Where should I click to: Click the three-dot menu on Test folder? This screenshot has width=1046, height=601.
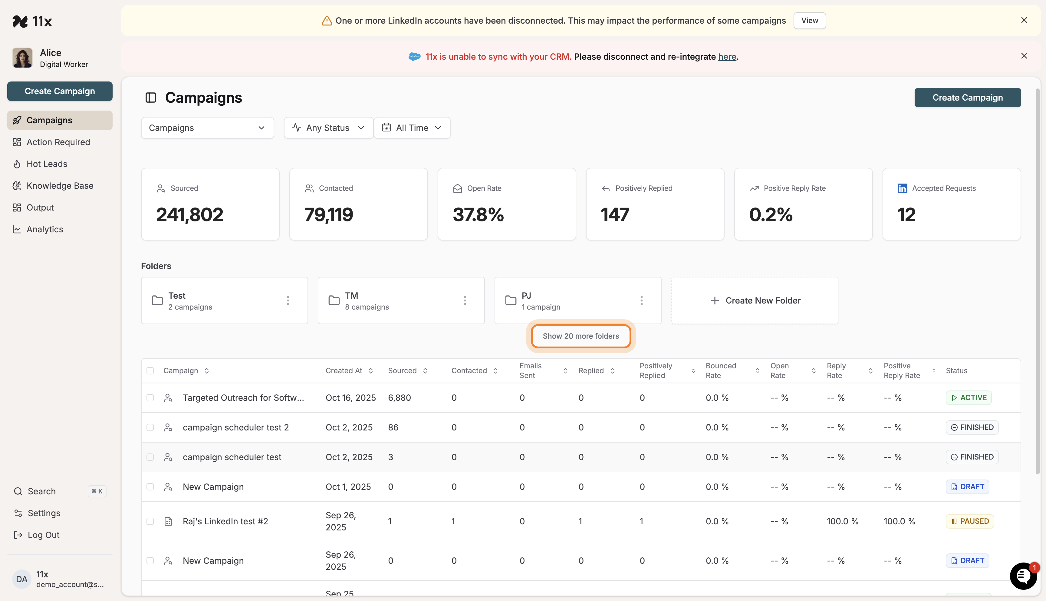(288, 300)
